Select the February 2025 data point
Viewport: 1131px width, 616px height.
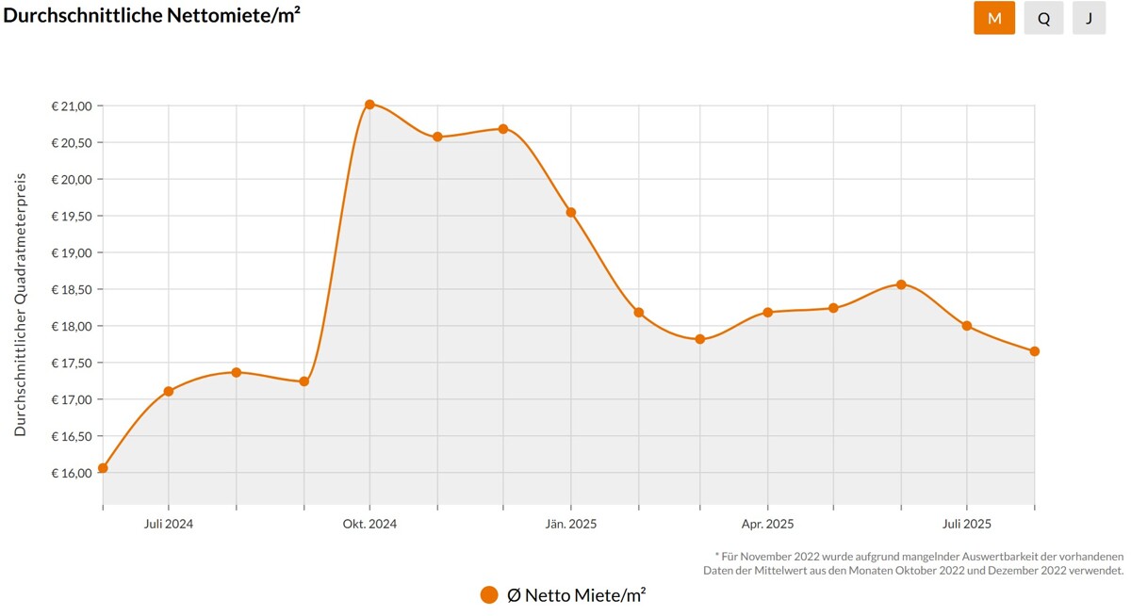(x=639, y=312)
